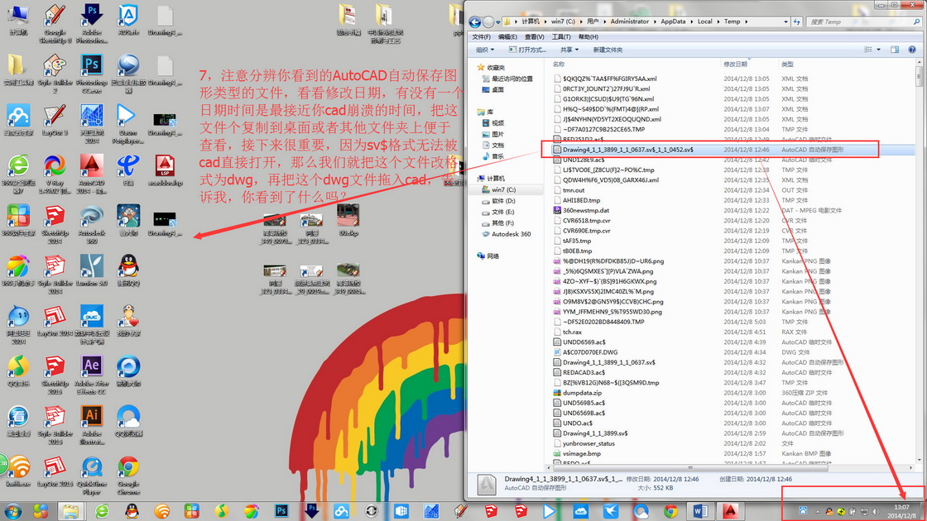Select the Google SketchUp 8 desktop shortcut
This screenshot has width=927, height=521.
pyautogui.click(x=55, y=24)
